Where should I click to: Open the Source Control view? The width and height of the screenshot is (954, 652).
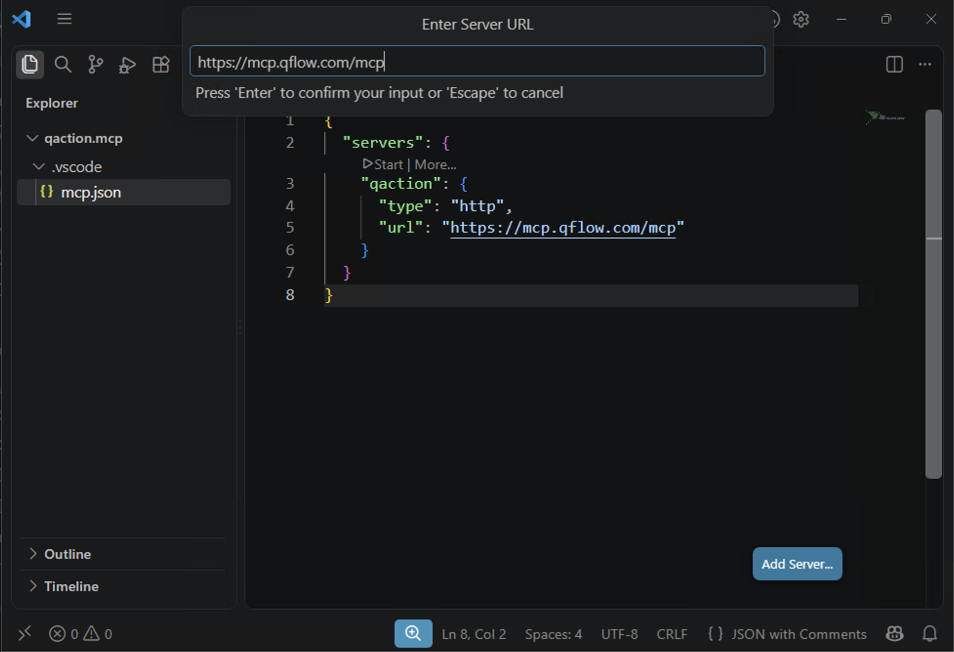(x=95, y=64)
